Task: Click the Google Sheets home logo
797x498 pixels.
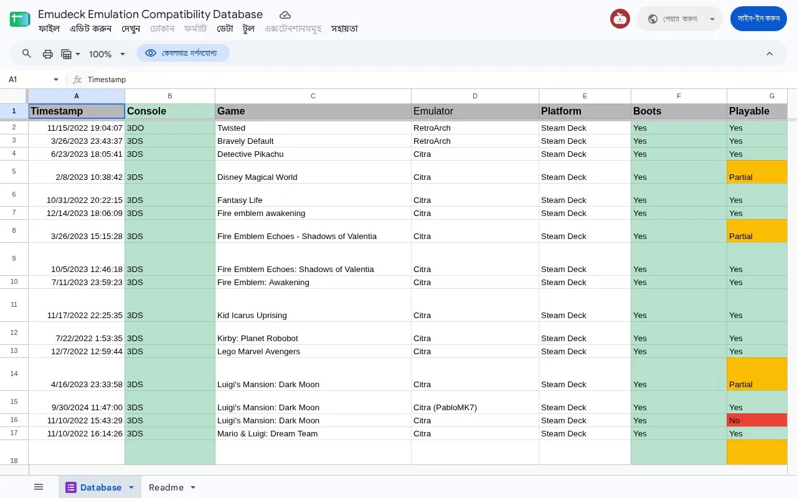Action: pyautogui.click(x=20, y=19)
